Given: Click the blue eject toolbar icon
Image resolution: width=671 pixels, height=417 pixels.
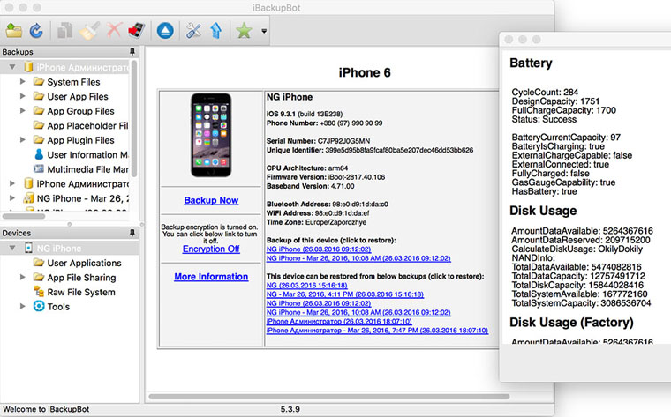Looking at the screenshot, I should (x=165, y=31).
